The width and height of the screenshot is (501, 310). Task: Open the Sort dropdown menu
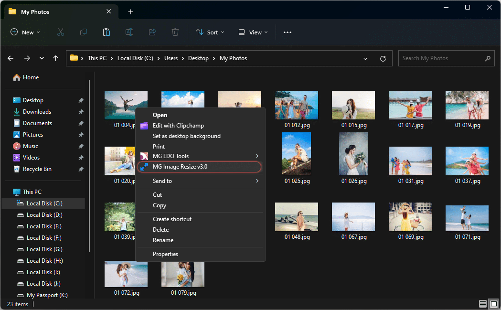tap(210, 32)
